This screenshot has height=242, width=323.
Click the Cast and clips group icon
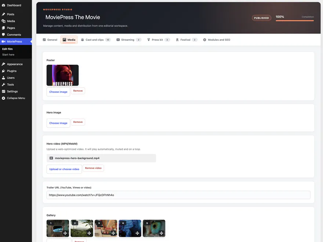click(82, 40)
